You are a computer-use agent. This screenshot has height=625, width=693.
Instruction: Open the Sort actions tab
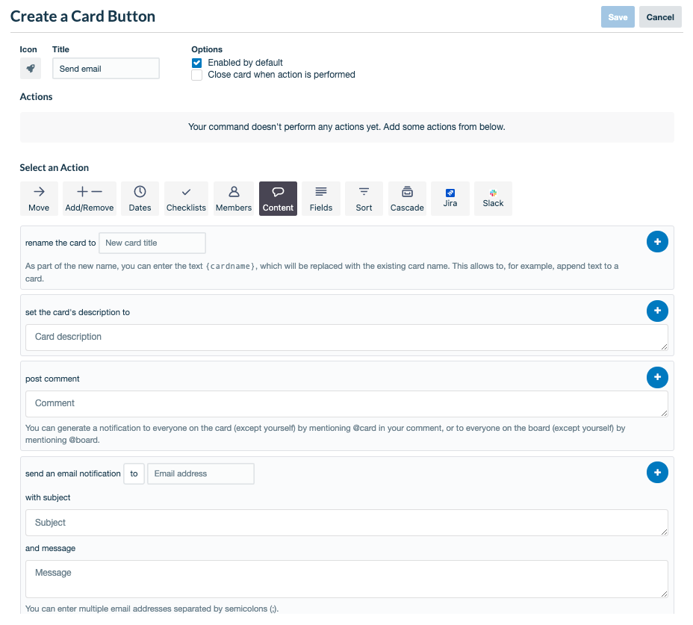tap(364, 199)
